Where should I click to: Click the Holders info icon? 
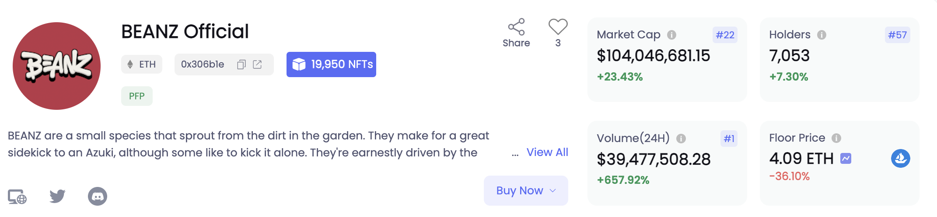822,35
